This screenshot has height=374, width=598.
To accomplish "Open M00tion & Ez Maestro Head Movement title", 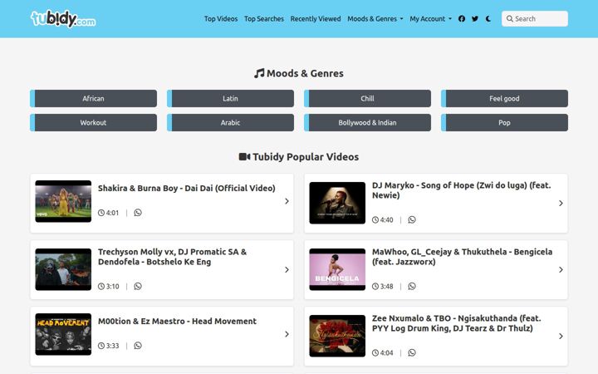I will click(x=178, y=322).
